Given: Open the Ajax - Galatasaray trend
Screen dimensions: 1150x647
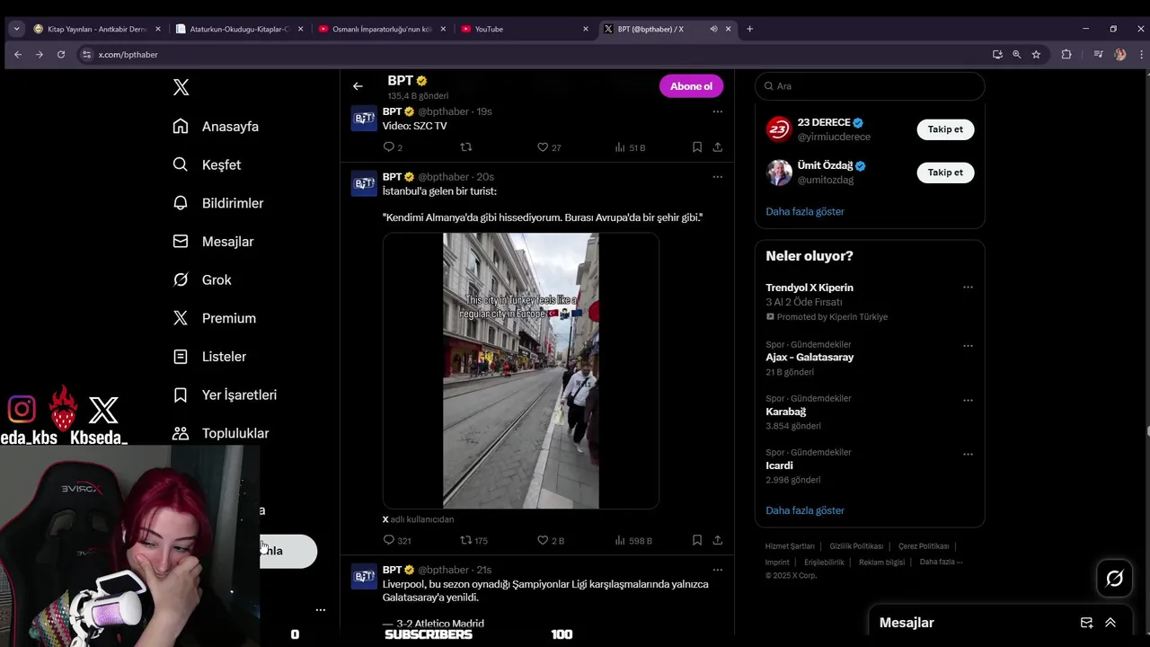Looking at the screenshot, I should click(809, 357).
